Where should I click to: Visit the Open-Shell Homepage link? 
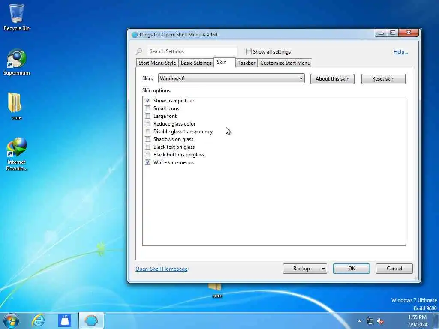[x=162, y=269]
